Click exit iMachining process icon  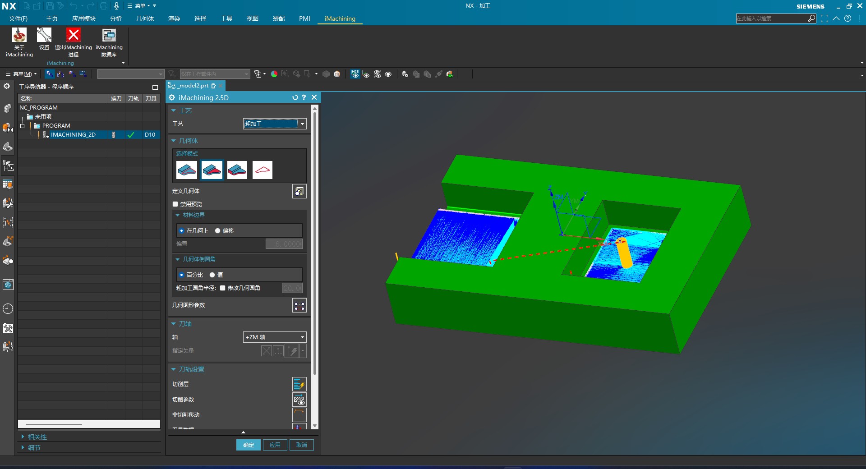[x=74, y=42]
